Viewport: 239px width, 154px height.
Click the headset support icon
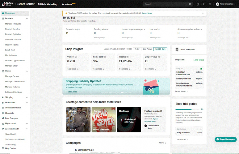(203, 4)
